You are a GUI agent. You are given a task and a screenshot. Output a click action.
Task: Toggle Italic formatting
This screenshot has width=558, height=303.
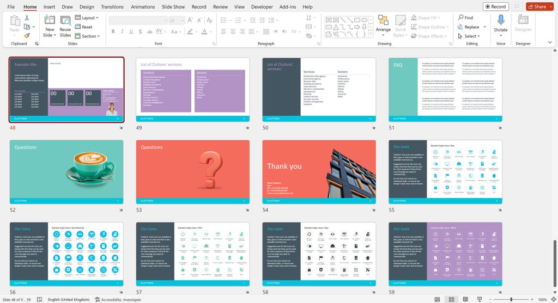[122, 32]
